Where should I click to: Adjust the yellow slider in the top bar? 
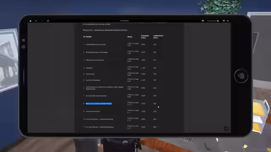point(213,21)
